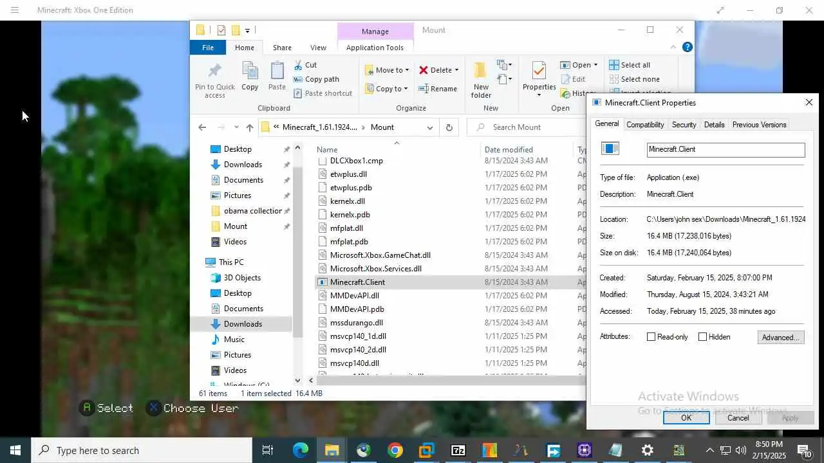The image size is (824, 463).
Task: Click the file name field in Properties
Action: click(726, 149)
